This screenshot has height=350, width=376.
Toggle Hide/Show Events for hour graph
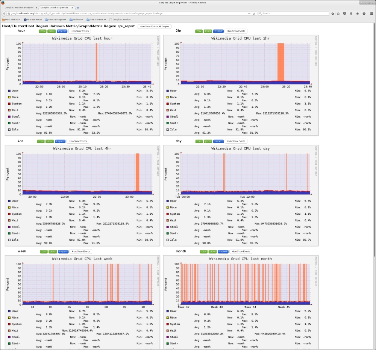(80, 31)
